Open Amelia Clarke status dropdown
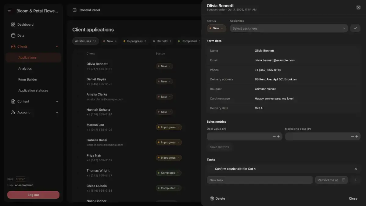This screenshot has height=206, width=366. pyautogui.click(x=164, y=97)
